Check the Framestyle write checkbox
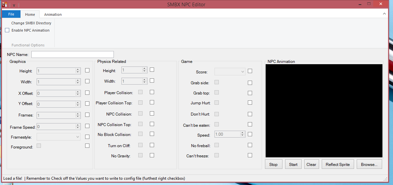The width and height of the screenshot is (393, 185). click(x=87, y=137)
